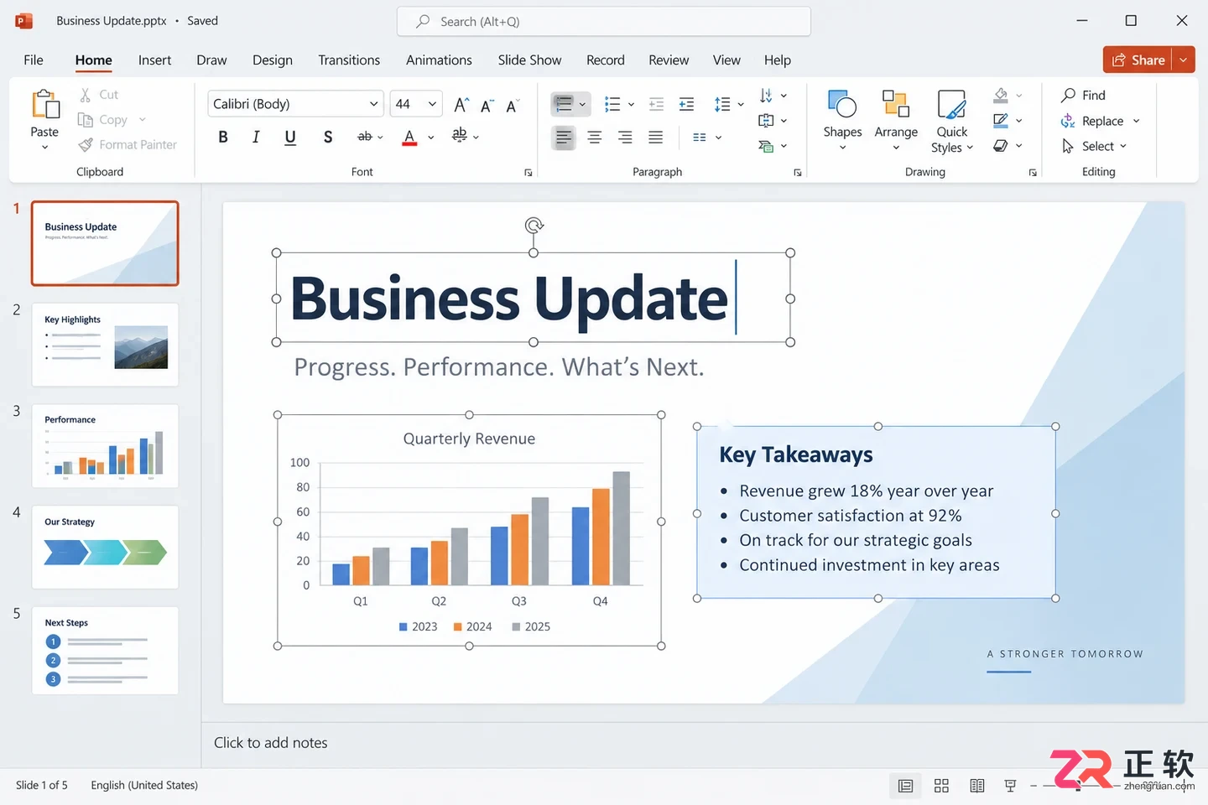Click the Replace button
Viewport: 1208px width, 805px height.
coord(1101,121)
